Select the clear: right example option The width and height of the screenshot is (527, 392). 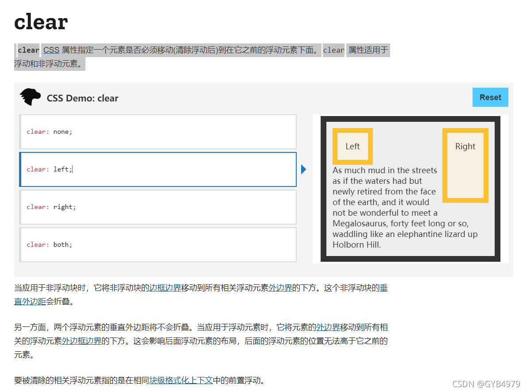(x=158, y=207)
